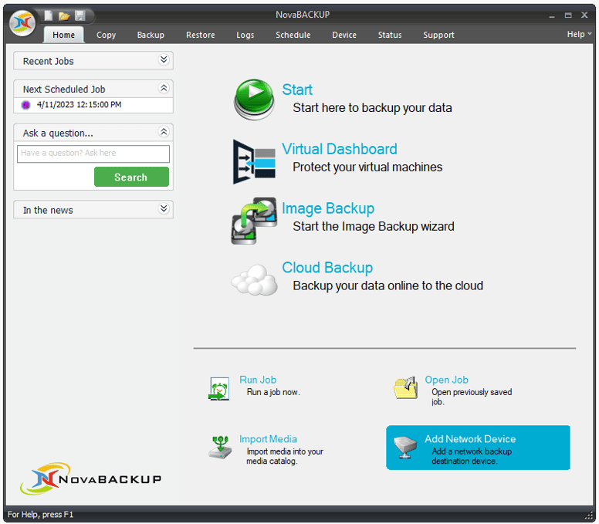Open the Help dropdown menu

579,34
